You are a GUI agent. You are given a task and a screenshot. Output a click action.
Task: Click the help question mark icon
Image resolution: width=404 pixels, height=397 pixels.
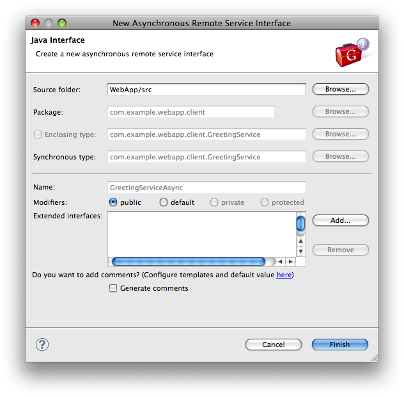point(42,344)
